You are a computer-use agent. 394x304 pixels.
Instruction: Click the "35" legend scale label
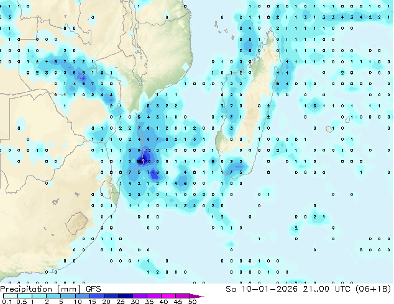[x=149, y=302]
